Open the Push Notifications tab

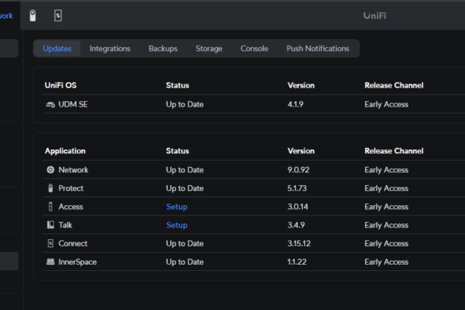point(318,48)
